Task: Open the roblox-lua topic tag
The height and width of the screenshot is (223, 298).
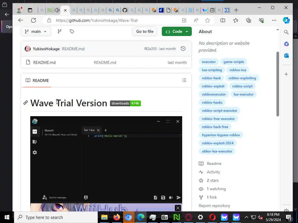Action: 238,70
